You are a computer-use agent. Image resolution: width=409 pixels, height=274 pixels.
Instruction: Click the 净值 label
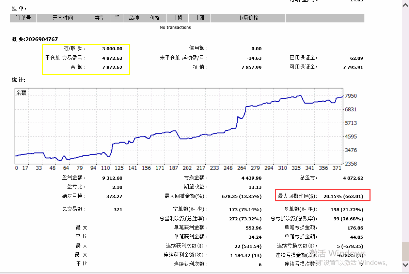[200, 67]
